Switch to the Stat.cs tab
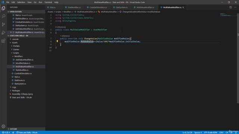This screenshot has height=134, width=239. click(53, 7)
